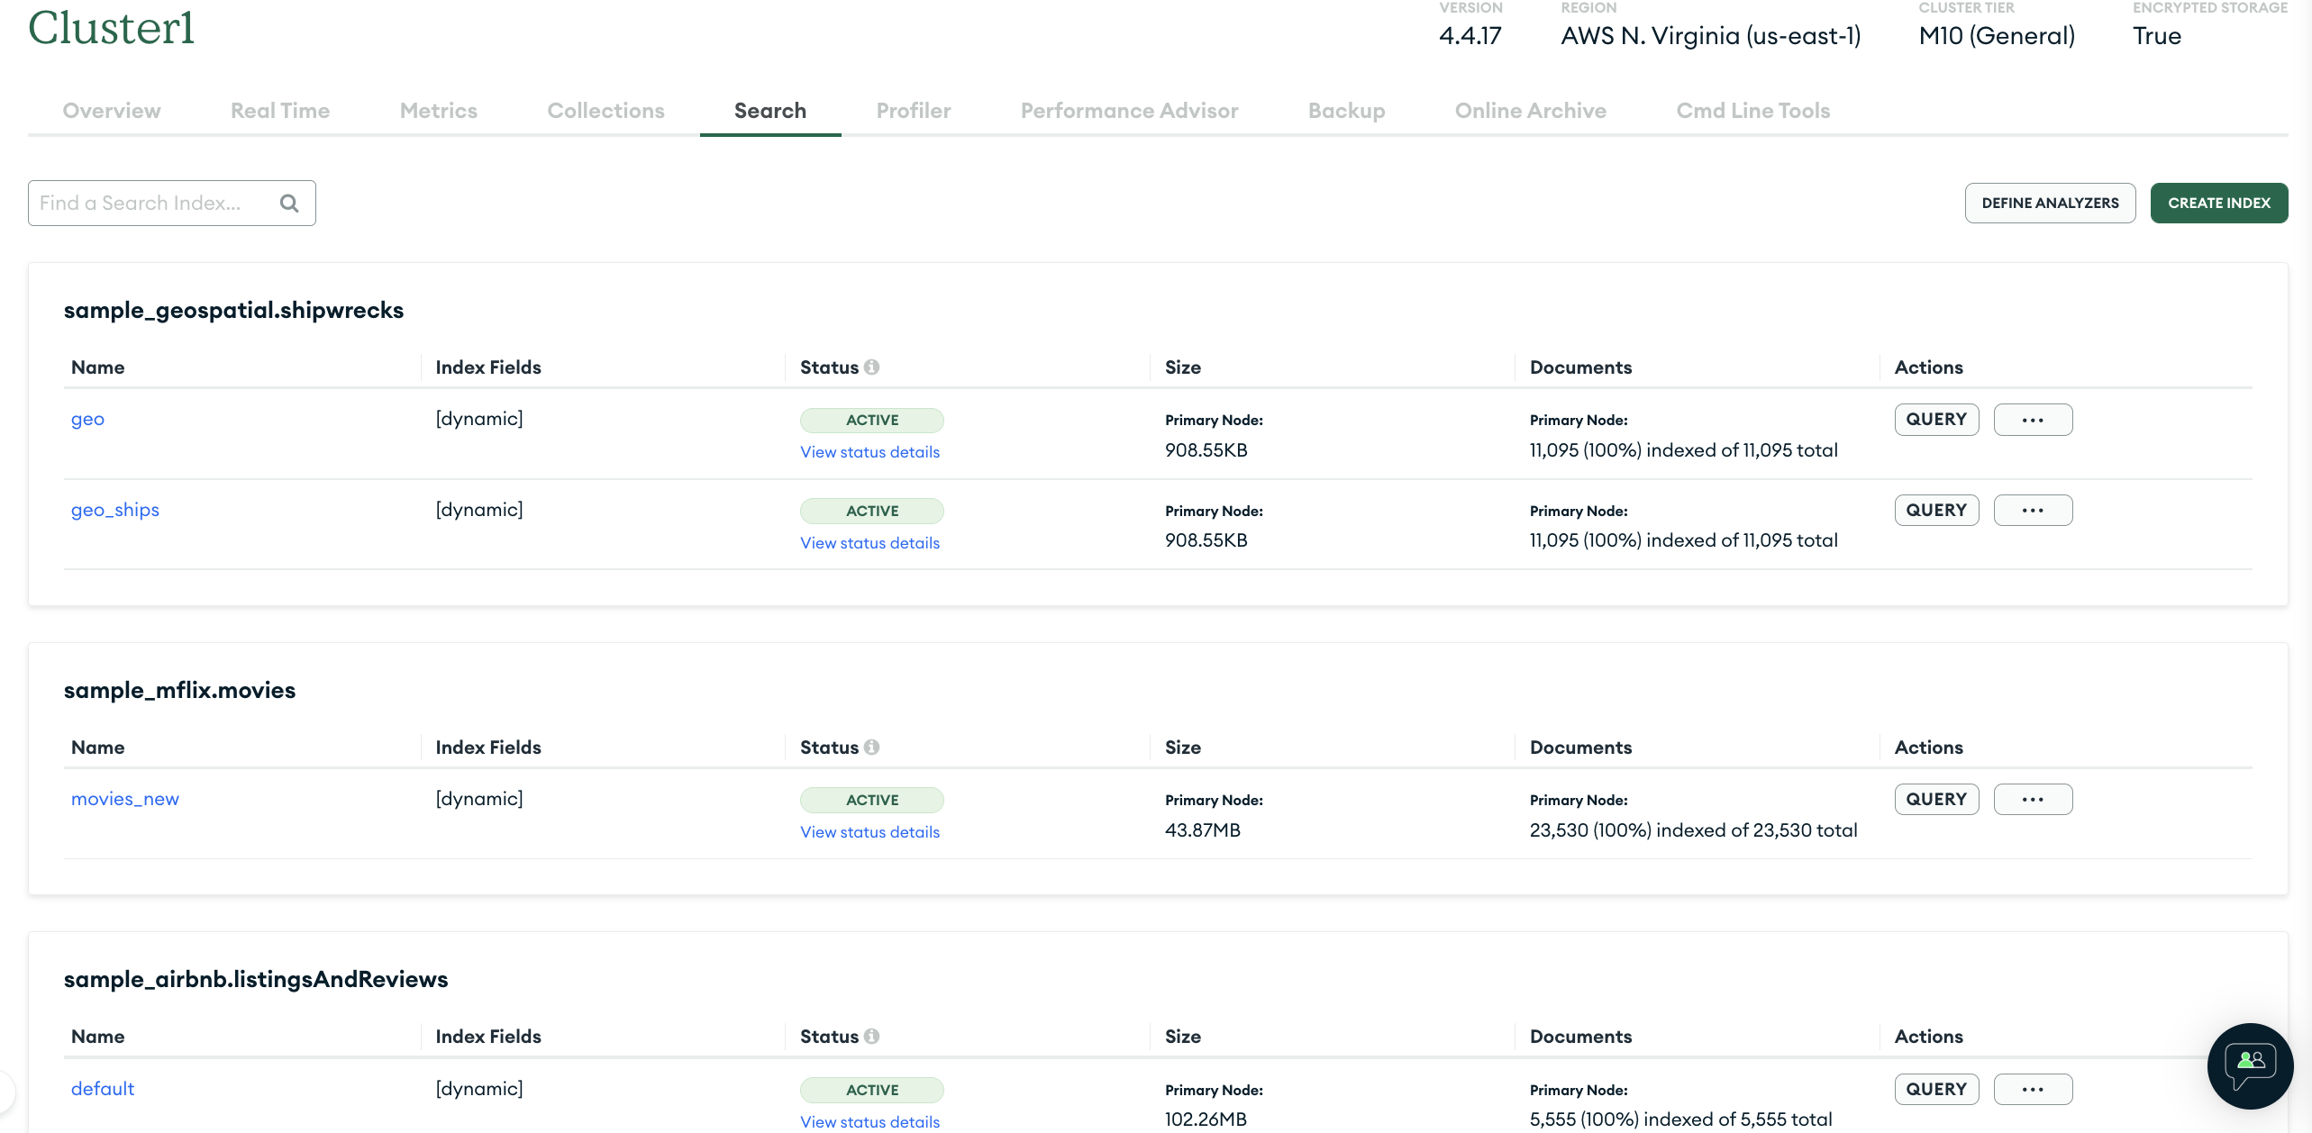Viewport: 2312px width, 1133px height.
Task: Go to the Online Archive tab
Action: [1530, 111]
